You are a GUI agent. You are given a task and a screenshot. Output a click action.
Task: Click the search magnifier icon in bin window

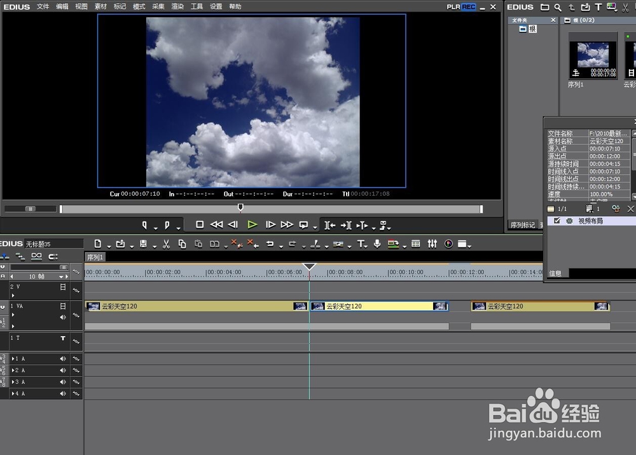(558, 7)
